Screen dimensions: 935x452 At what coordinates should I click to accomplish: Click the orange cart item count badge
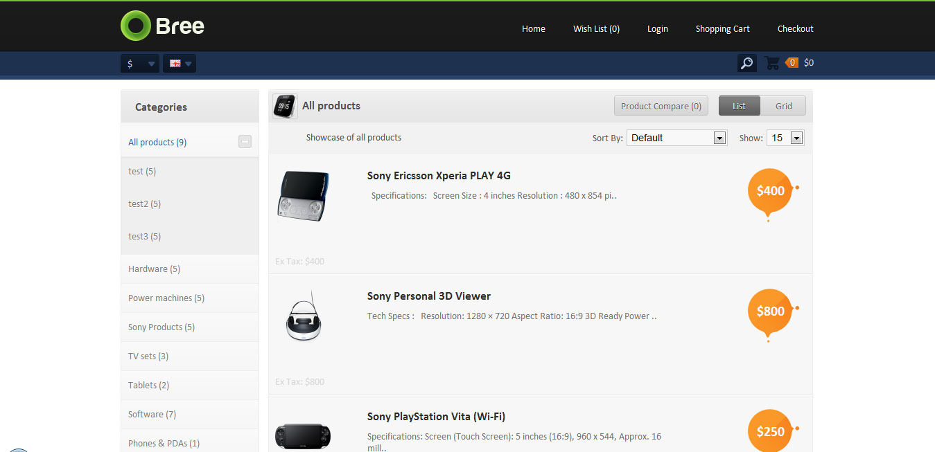pos(792,63)
